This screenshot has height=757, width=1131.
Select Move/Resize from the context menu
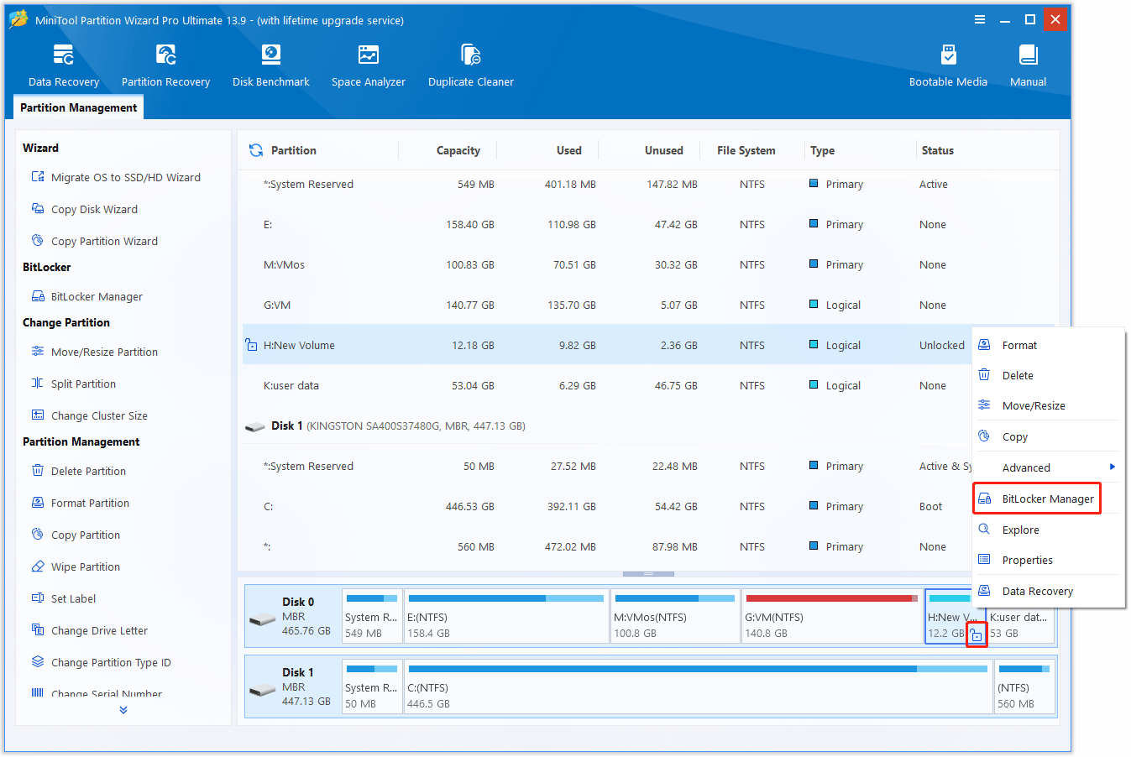coord(1048,405)
